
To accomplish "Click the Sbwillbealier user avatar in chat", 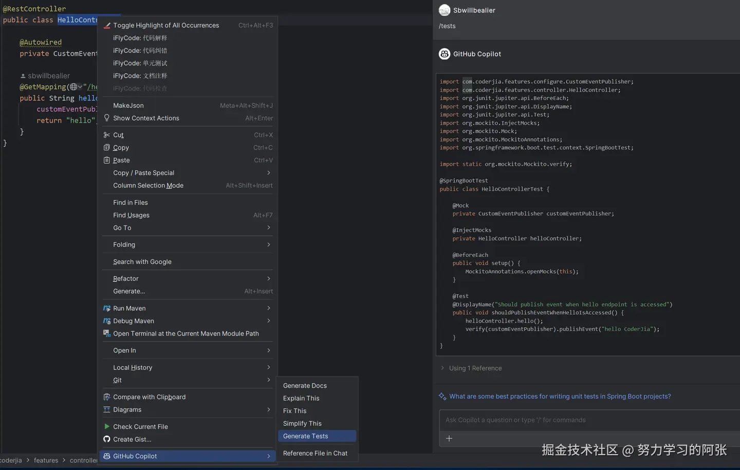I will [445, 10].
